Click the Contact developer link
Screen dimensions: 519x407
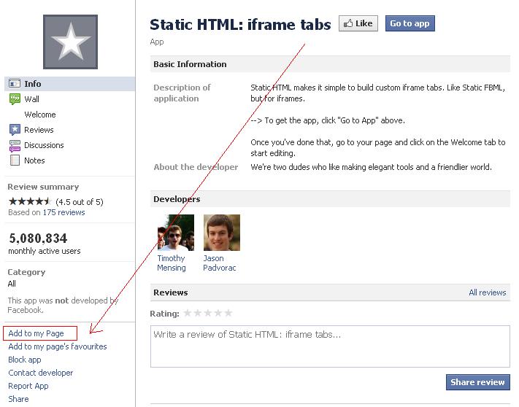click(41, 373)
